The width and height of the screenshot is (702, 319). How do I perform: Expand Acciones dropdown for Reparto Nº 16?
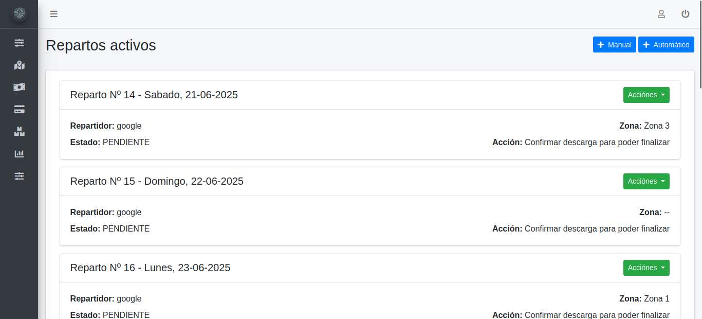(646, 268)
